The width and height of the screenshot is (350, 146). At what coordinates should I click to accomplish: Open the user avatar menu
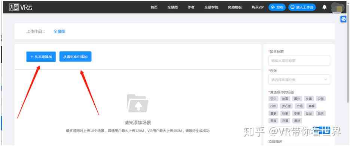tap(337, 8)
